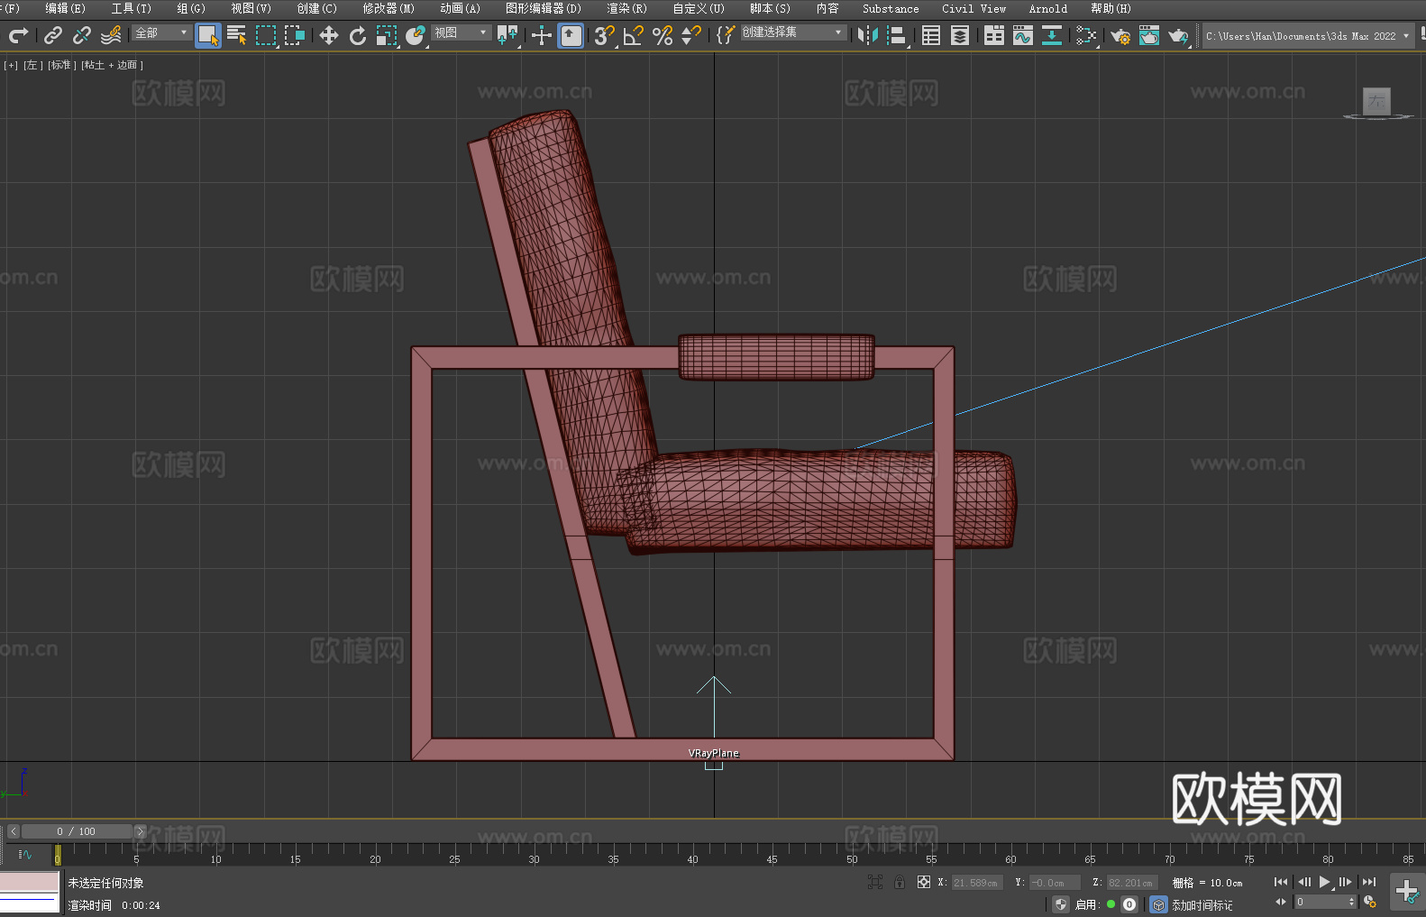Click viewport [标准] label
1426x917 pixels.
(62, 65)
